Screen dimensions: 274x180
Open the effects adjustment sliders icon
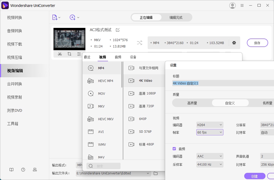point(79,54)
